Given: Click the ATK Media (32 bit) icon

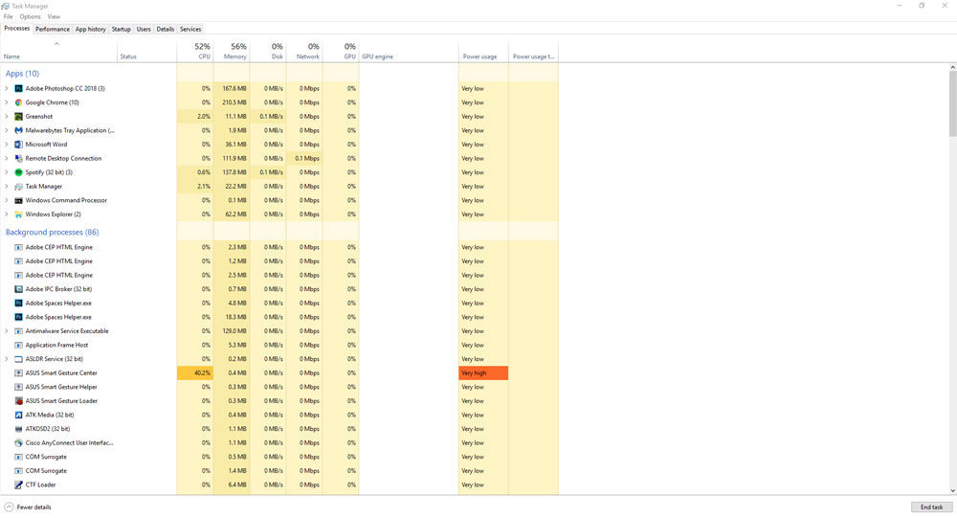Looking at the screenshot, I should [x=18, y=416].
